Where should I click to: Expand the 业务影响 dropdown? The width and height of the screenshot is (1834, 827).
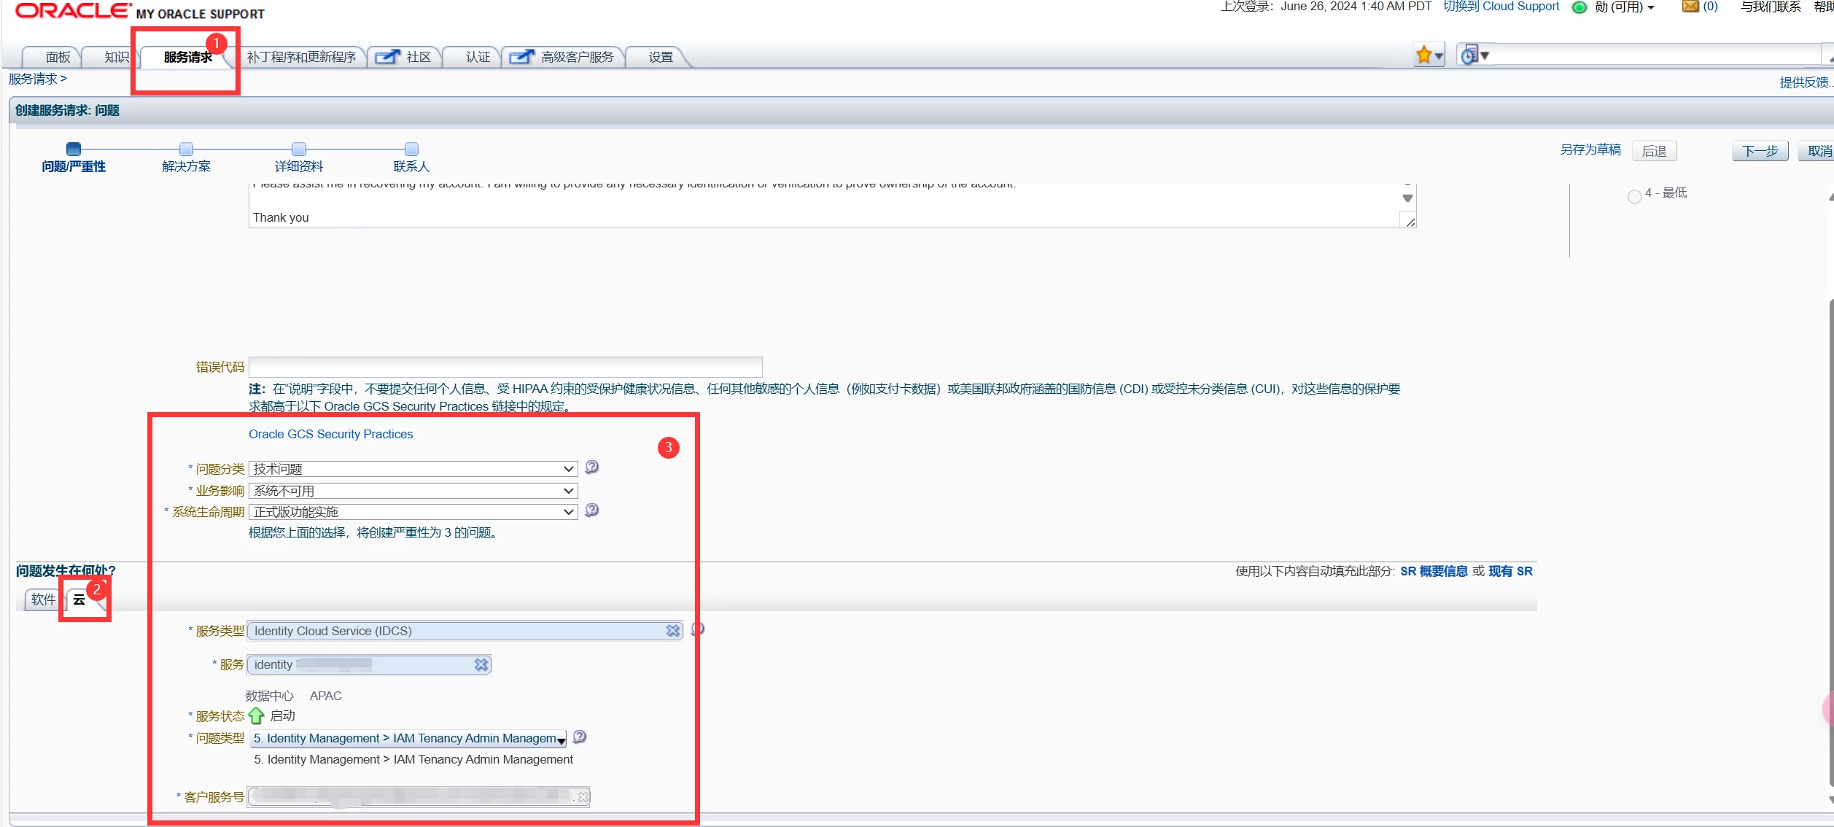point(413,491)
